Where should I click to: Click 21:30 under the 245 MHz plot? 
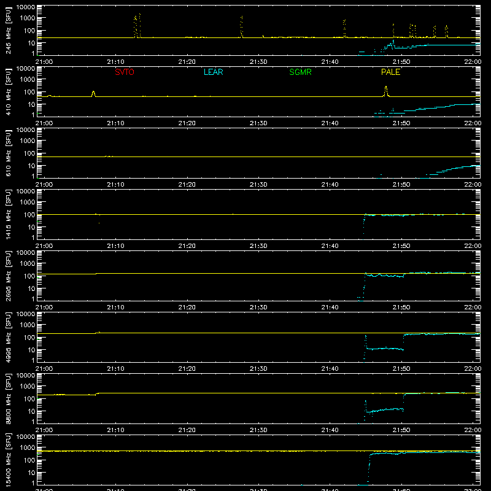click(x=258, y=62)
